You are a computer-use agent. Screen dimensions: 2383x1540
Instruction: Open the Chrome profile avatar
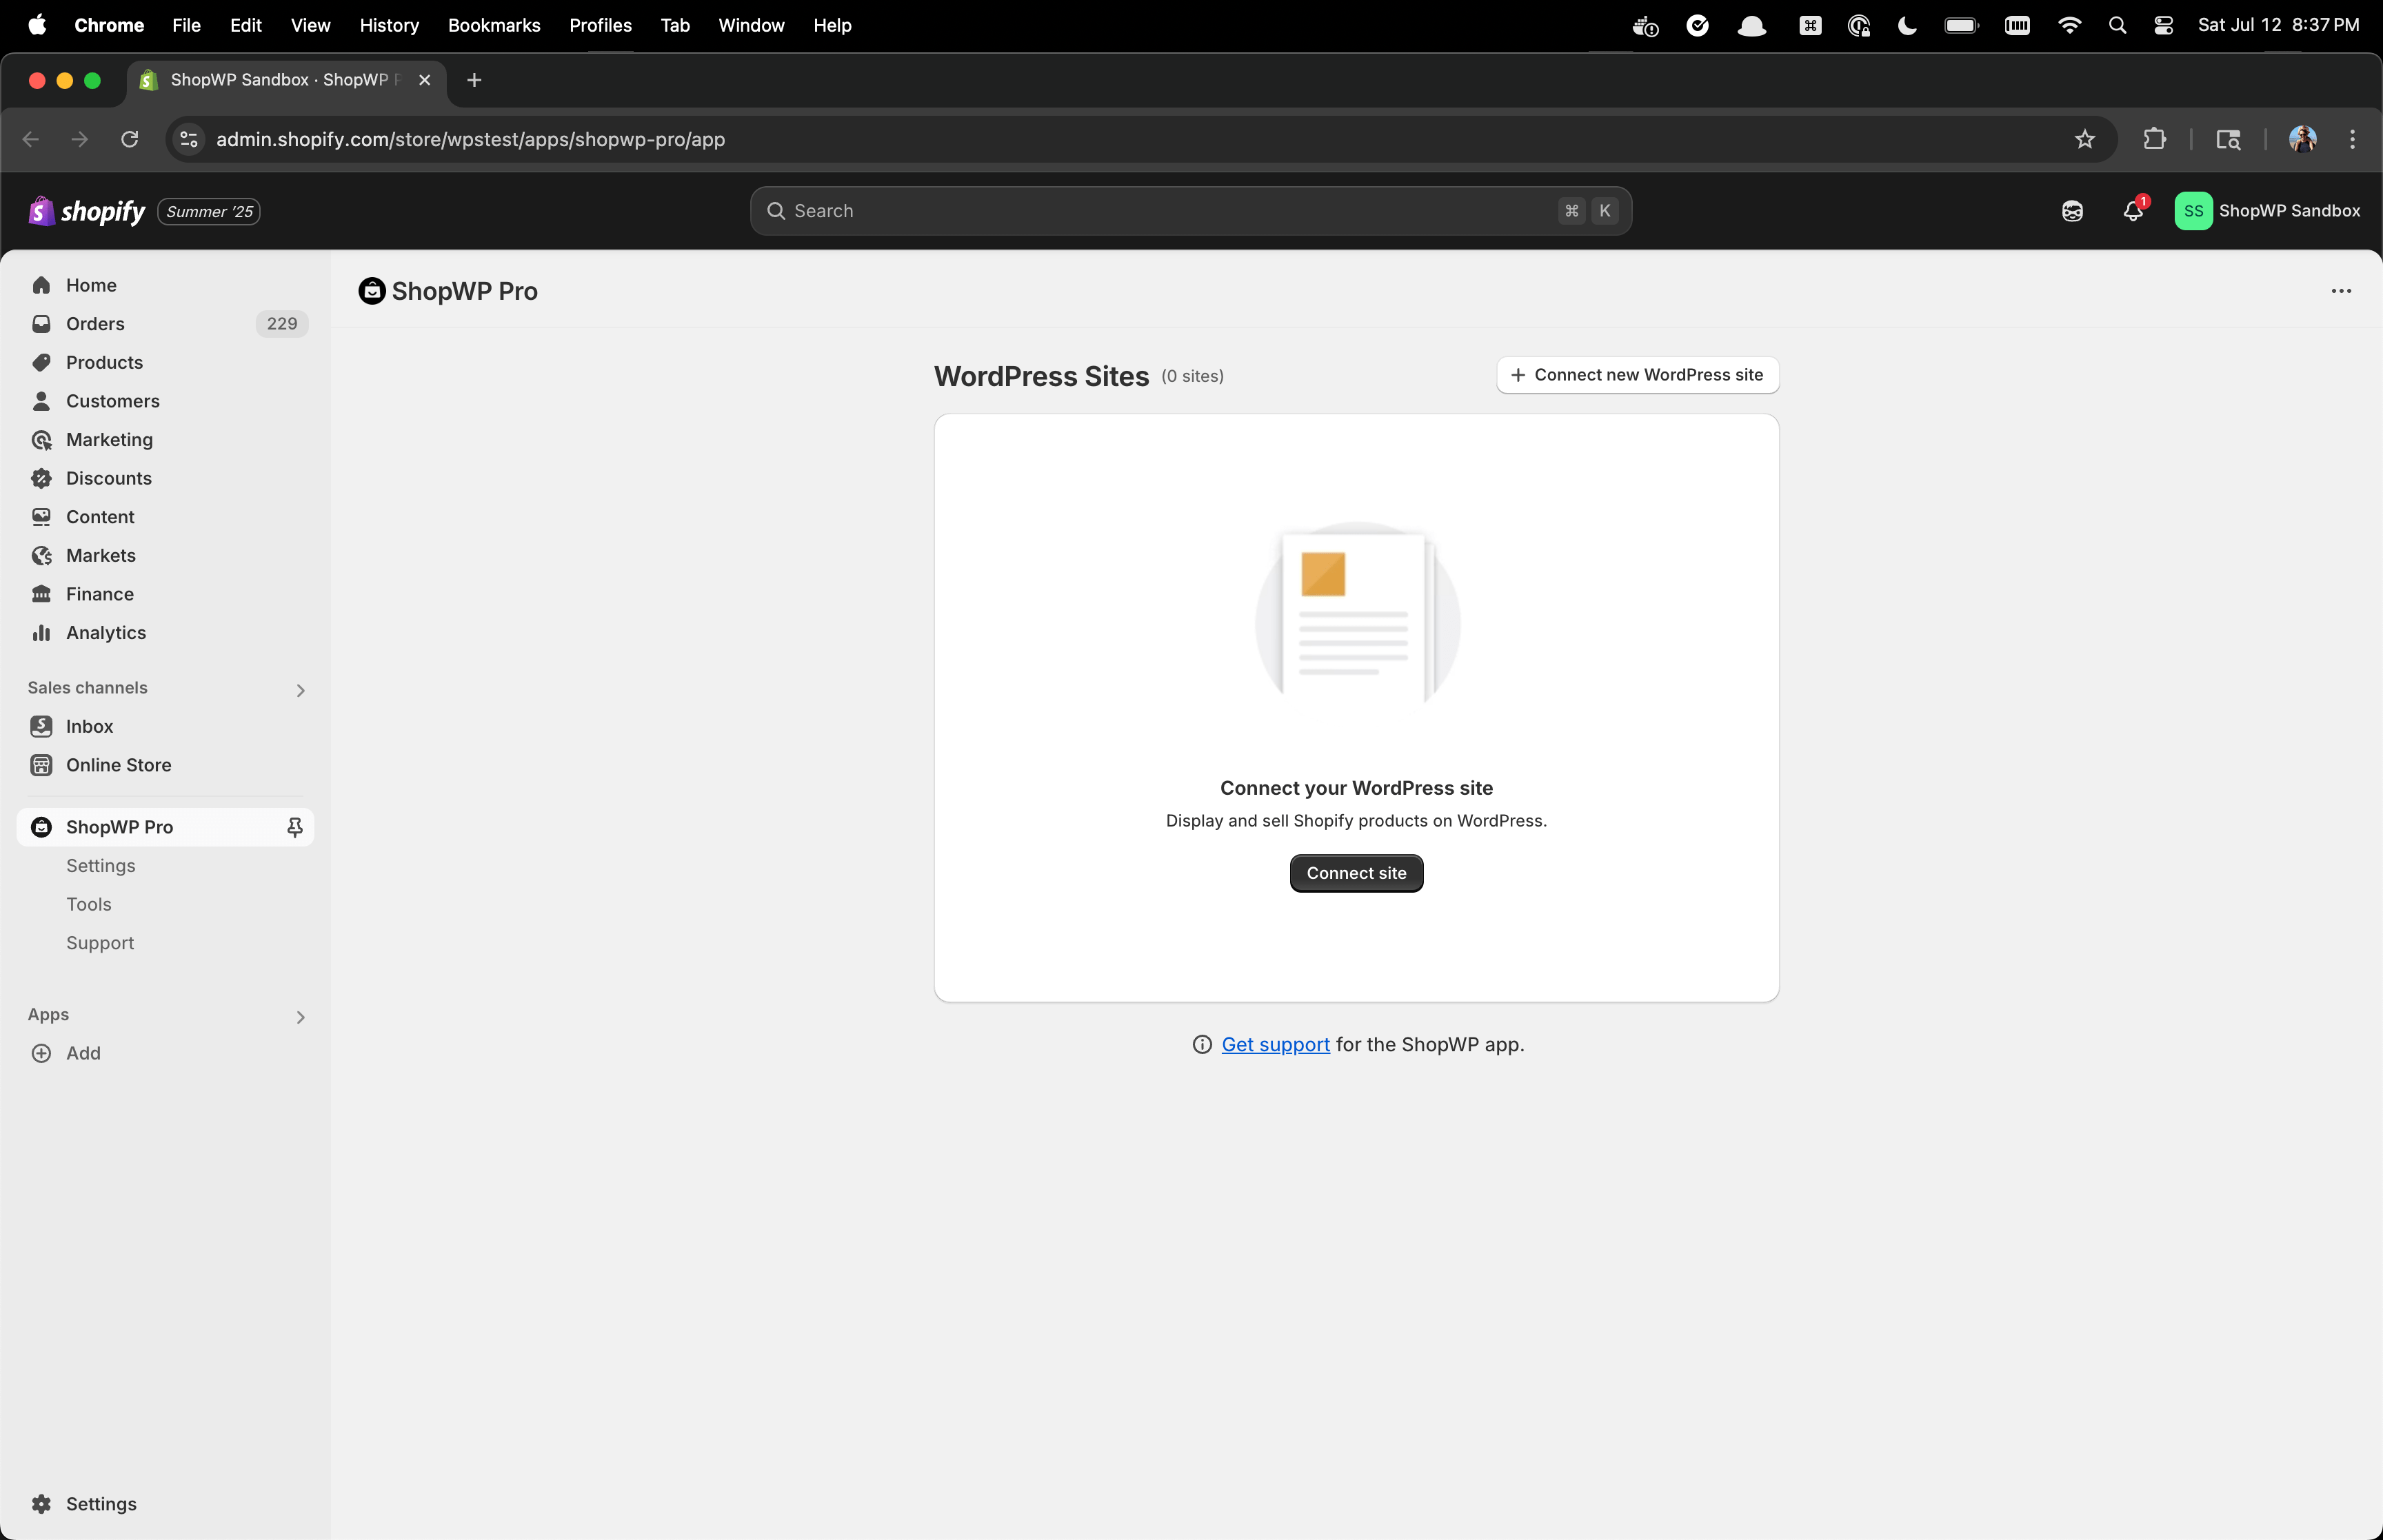coord(2302,139)
